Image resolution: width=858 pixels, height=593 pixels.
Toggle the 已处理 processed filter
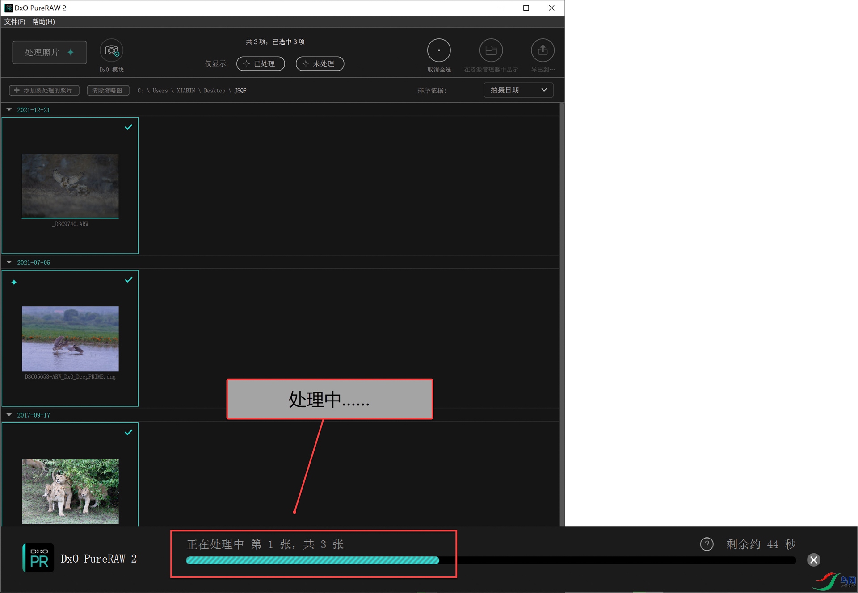261,64
